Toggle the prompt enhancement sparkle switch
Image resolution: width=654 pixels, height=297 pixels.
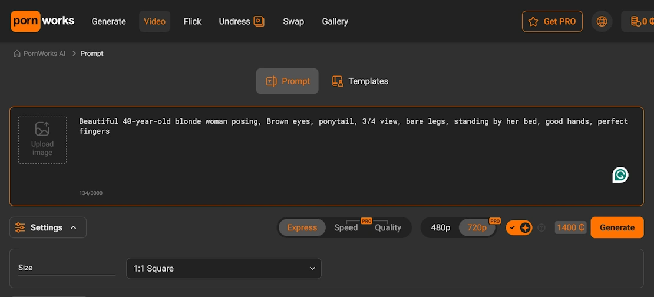519,227
